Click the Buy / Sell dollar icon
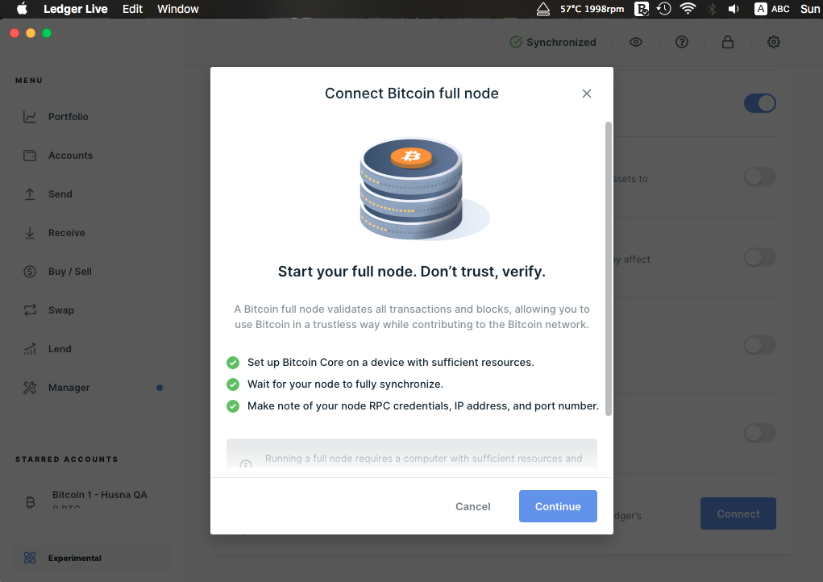Screen dimensions: 823x582 pos(30,272)
